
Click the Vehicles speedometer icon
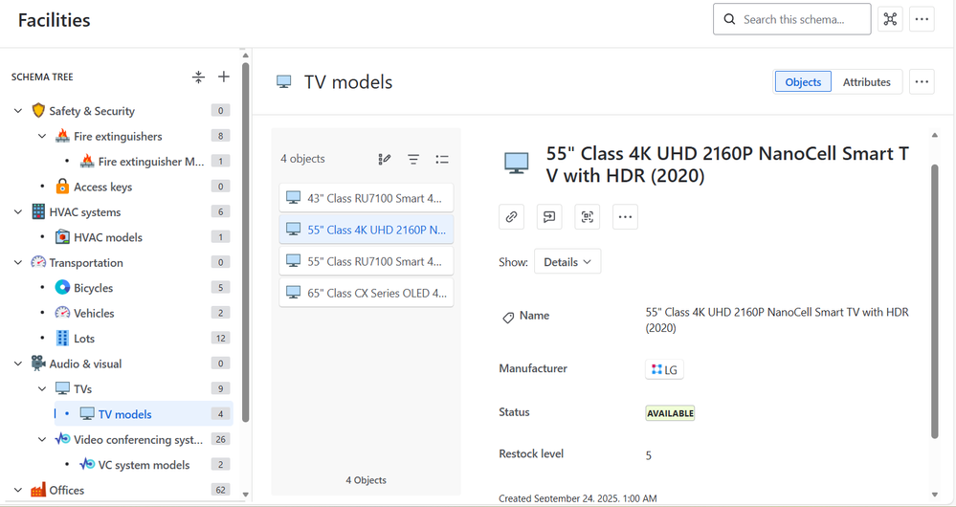click(62, 313)
